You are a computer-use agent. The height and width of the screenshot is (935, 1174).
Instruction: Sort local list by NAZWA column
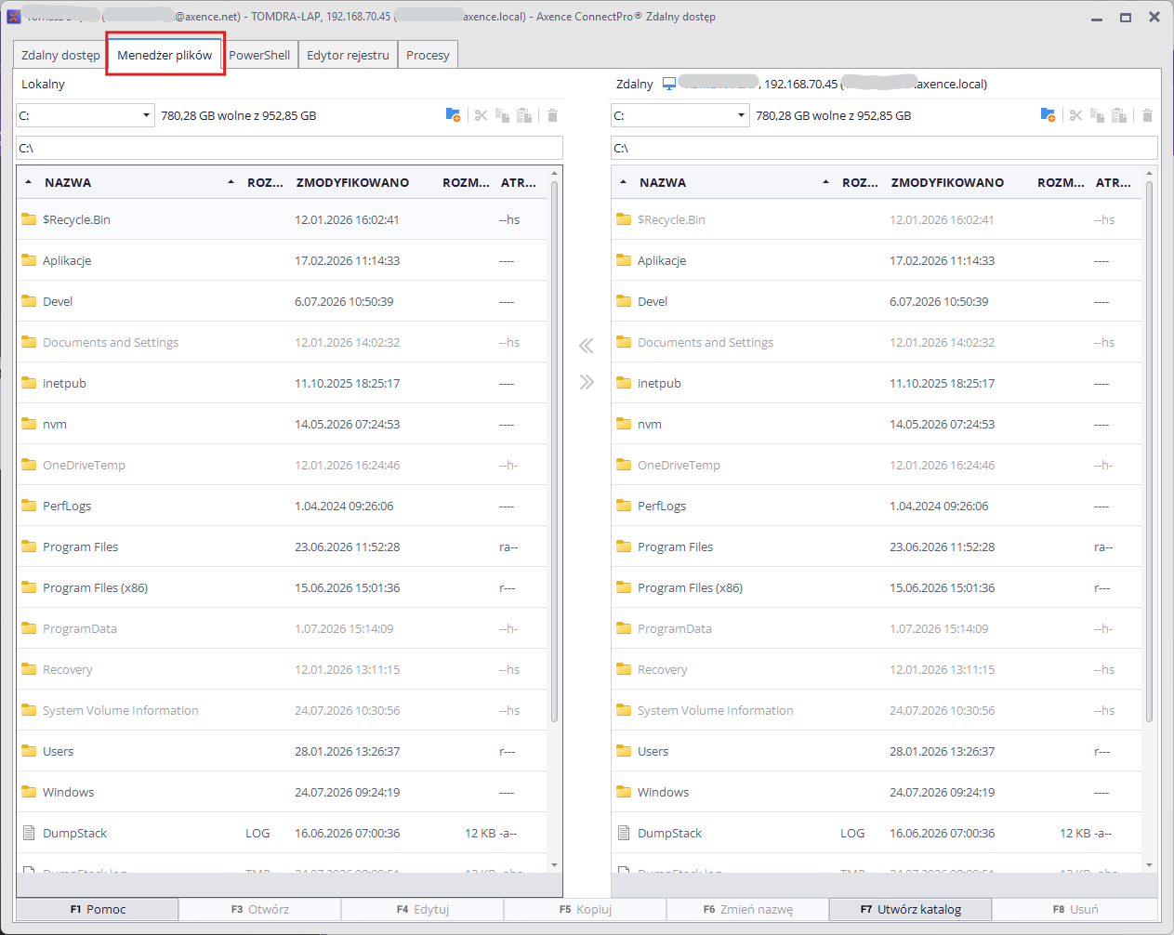click(68, 182)
